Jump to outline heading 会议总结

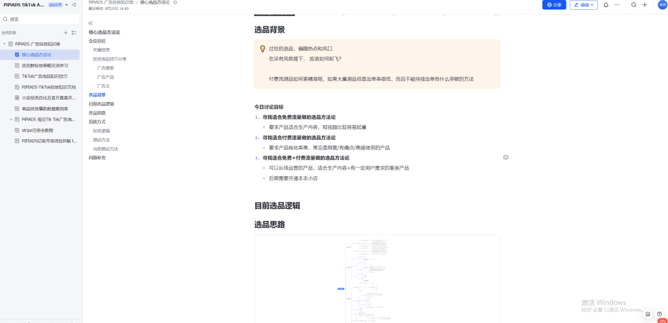[97, 41]
